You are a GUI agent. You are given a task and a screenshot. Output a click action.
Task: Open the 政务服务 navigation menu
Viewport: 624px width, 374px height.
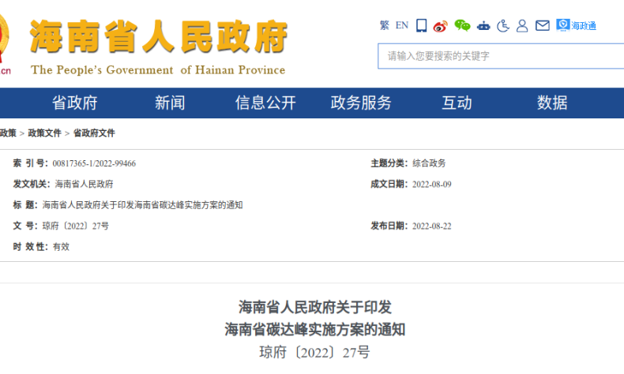pos(361,103)
